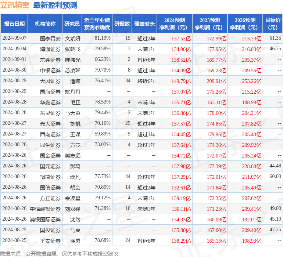Click researcher name 樊志远

click(73, 156)
